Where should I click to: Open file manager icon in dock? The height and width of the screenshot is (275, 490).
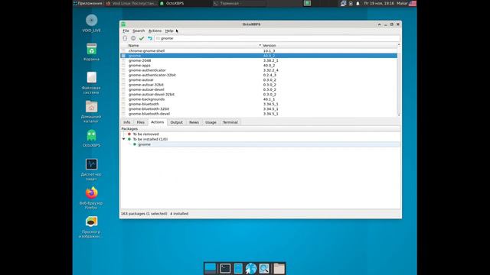pyautogui.click(x=238, y=268)
